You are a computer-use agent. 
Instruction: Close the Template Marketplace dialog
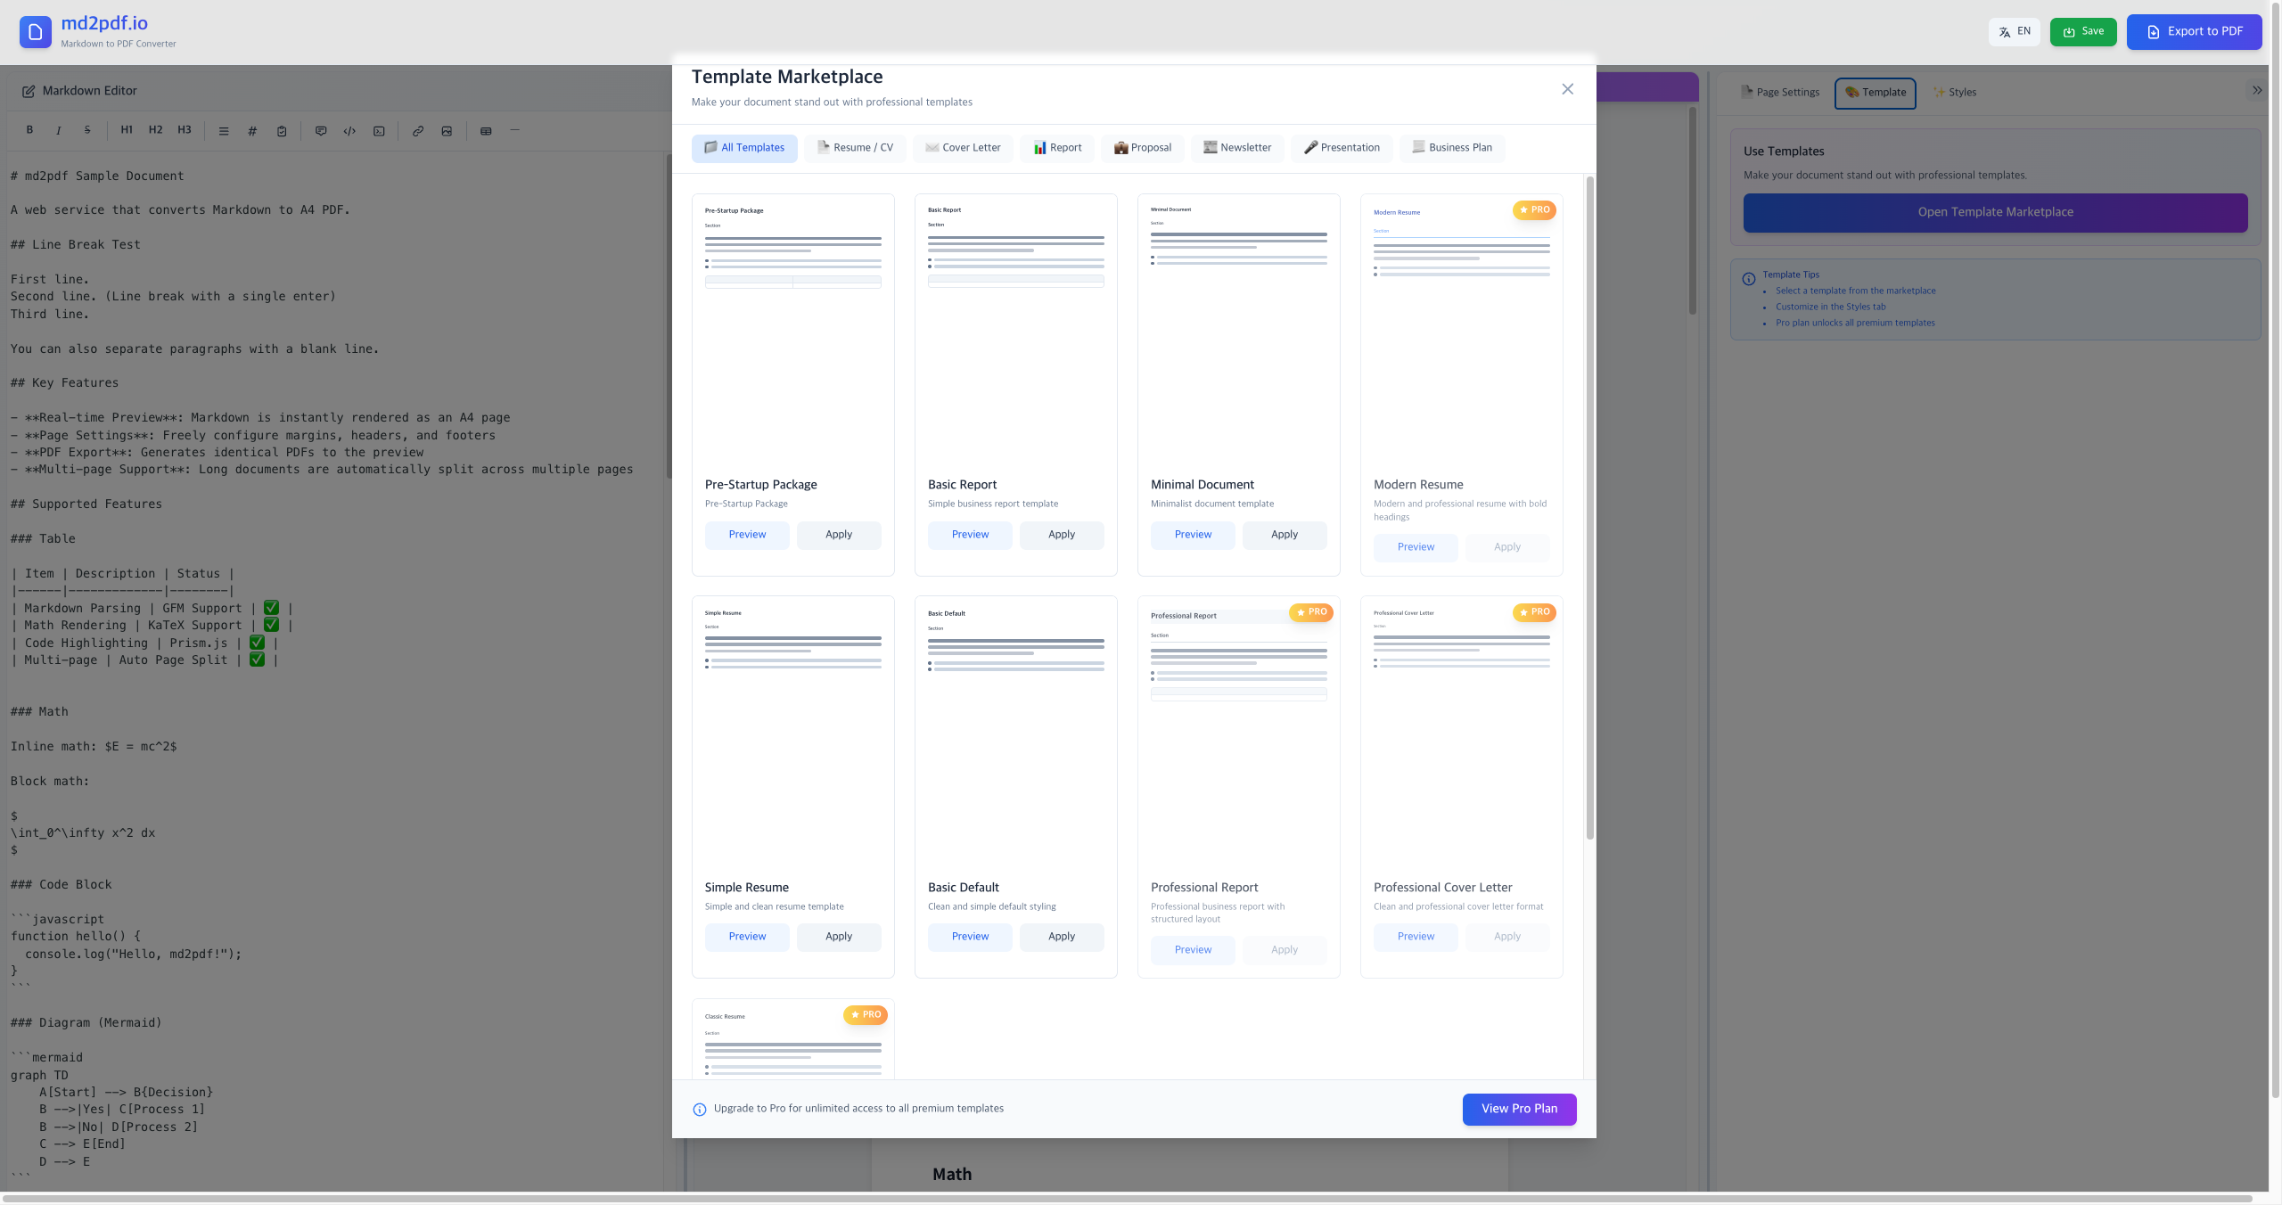click(1567, 89)
